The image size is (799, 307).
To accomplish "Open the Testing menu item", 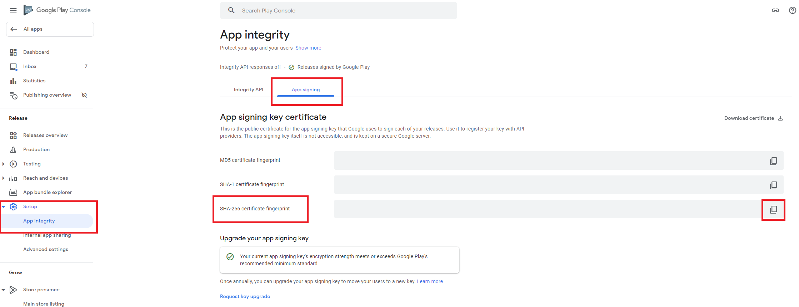I will (32, 164).
